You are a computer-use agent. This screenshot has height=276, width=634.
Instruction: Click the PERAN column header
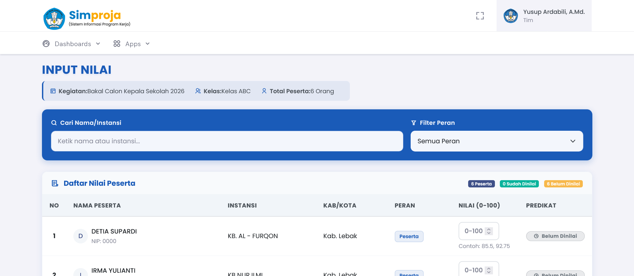click(405, 206)
